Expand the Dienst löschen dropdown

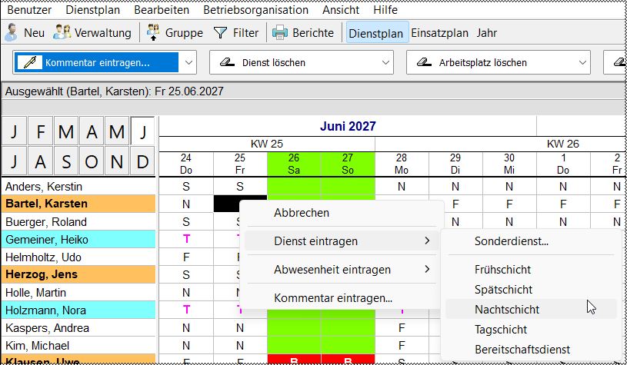point(385,63)
